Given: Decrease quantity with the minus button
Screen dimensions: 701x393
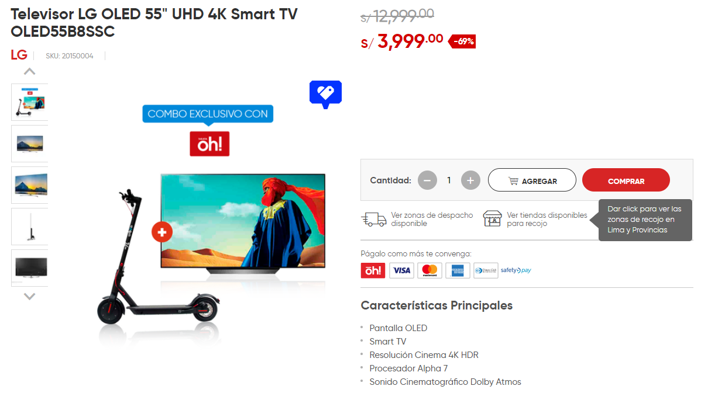Looking at the screenshot, I should (427, 180).
